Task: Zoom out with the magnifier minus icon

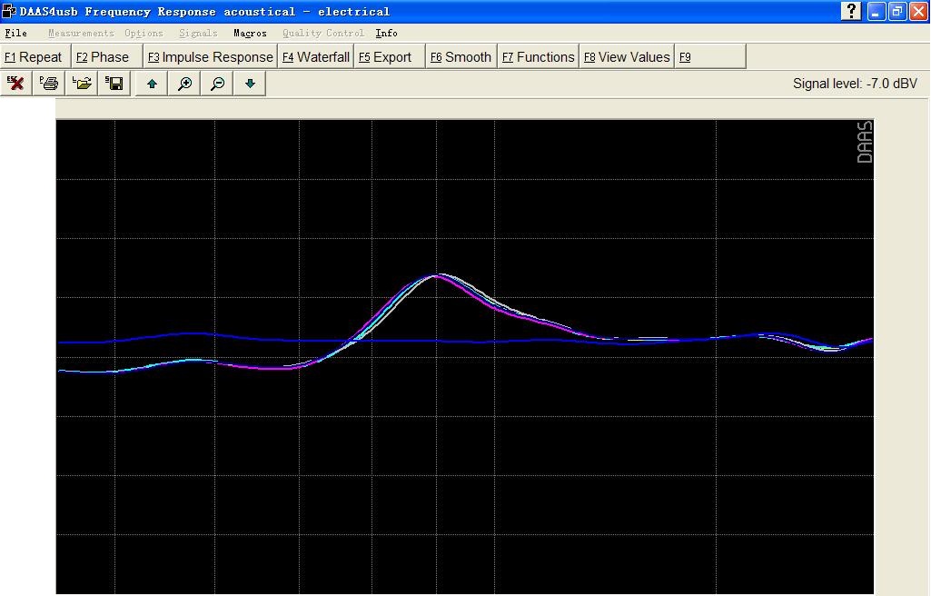Action: point(217,84)
